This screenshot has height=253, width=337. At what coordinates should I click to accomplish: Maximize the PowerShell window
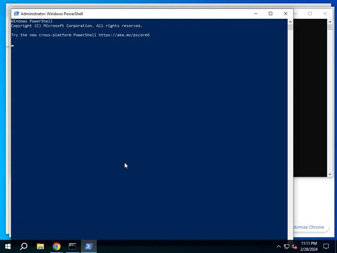[271, 14]
